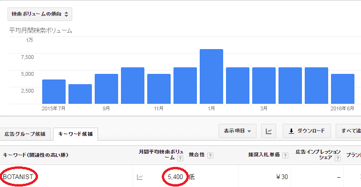361x187 pixels.
Task: Open the 表示項目 dropdown
Action: [237, 131]
